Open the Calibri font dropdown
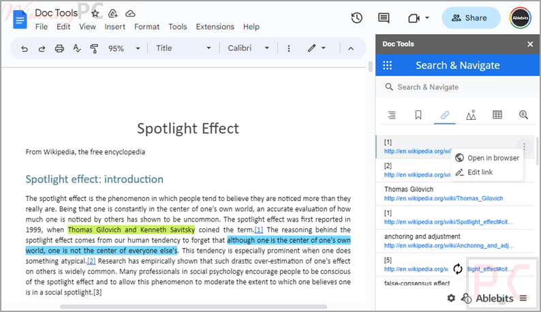 [x=248, y=48]
